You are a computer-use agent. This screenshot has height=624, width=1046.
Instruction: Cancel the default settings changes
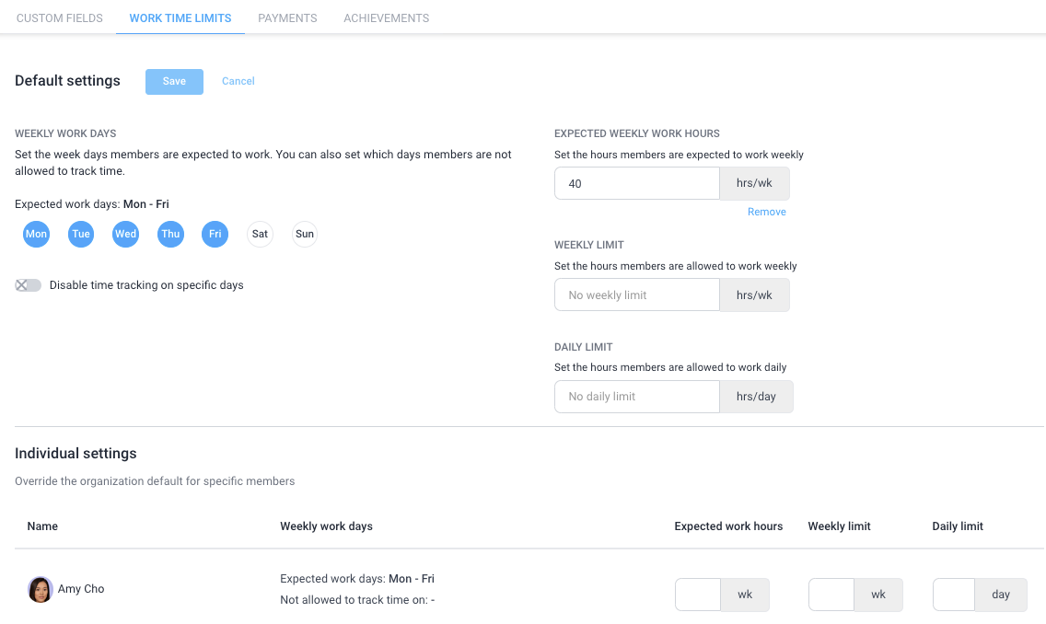point(238,81)
